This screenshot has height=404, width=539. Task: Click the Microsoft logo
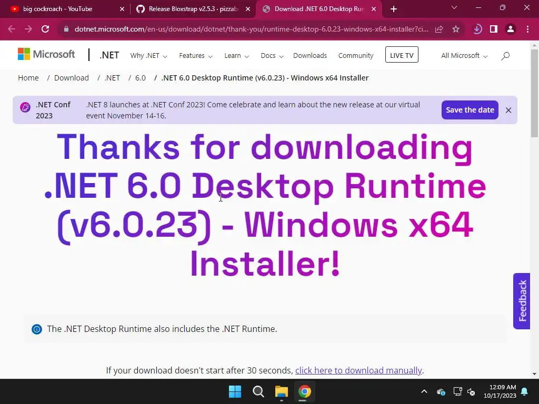pos(46,54)
